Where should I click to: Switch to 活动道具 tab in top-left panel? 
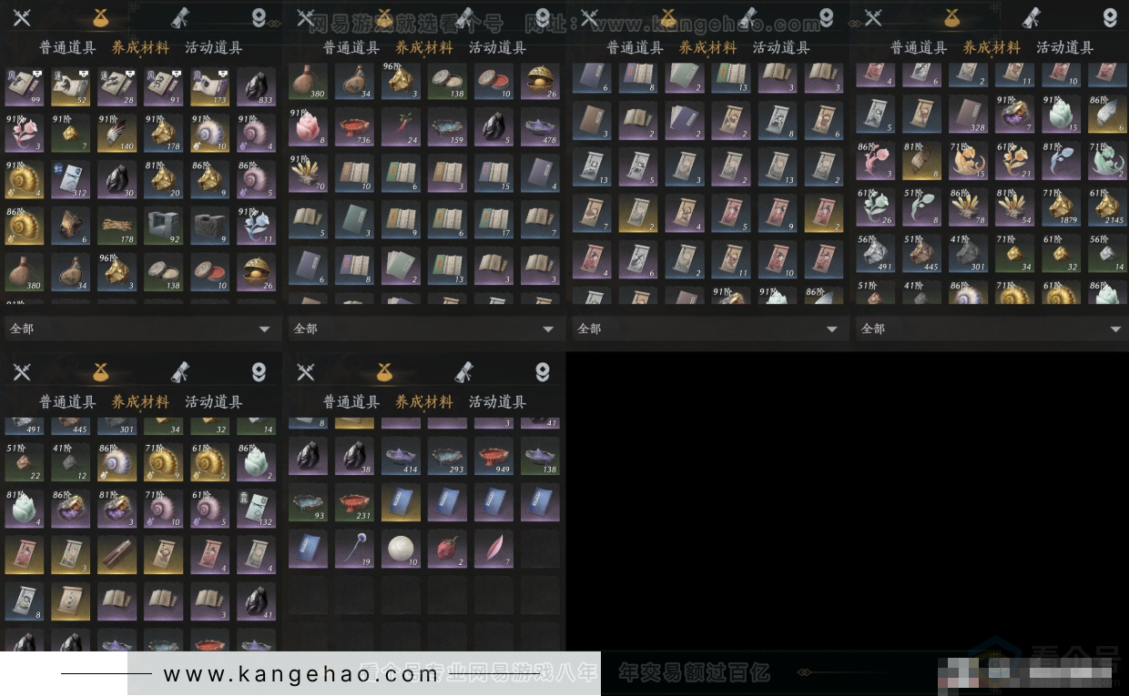pos(214,47)
